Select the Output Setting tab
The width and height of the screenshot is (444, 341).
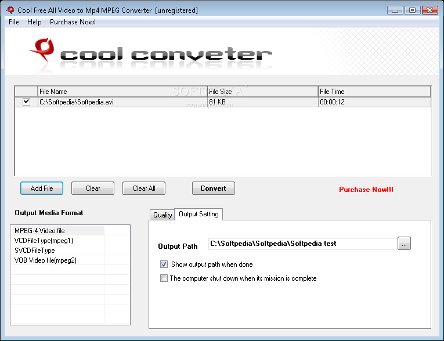198,214
